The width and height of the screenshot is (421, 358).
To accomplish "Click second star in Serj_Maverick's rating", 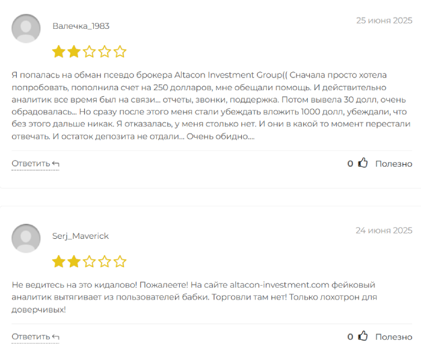I will point(74,262).
